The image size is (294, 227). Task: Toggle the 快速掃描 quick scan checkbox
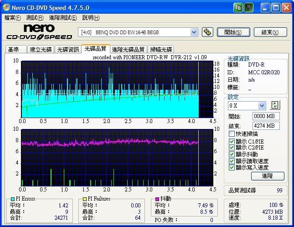tap(232, 134)
